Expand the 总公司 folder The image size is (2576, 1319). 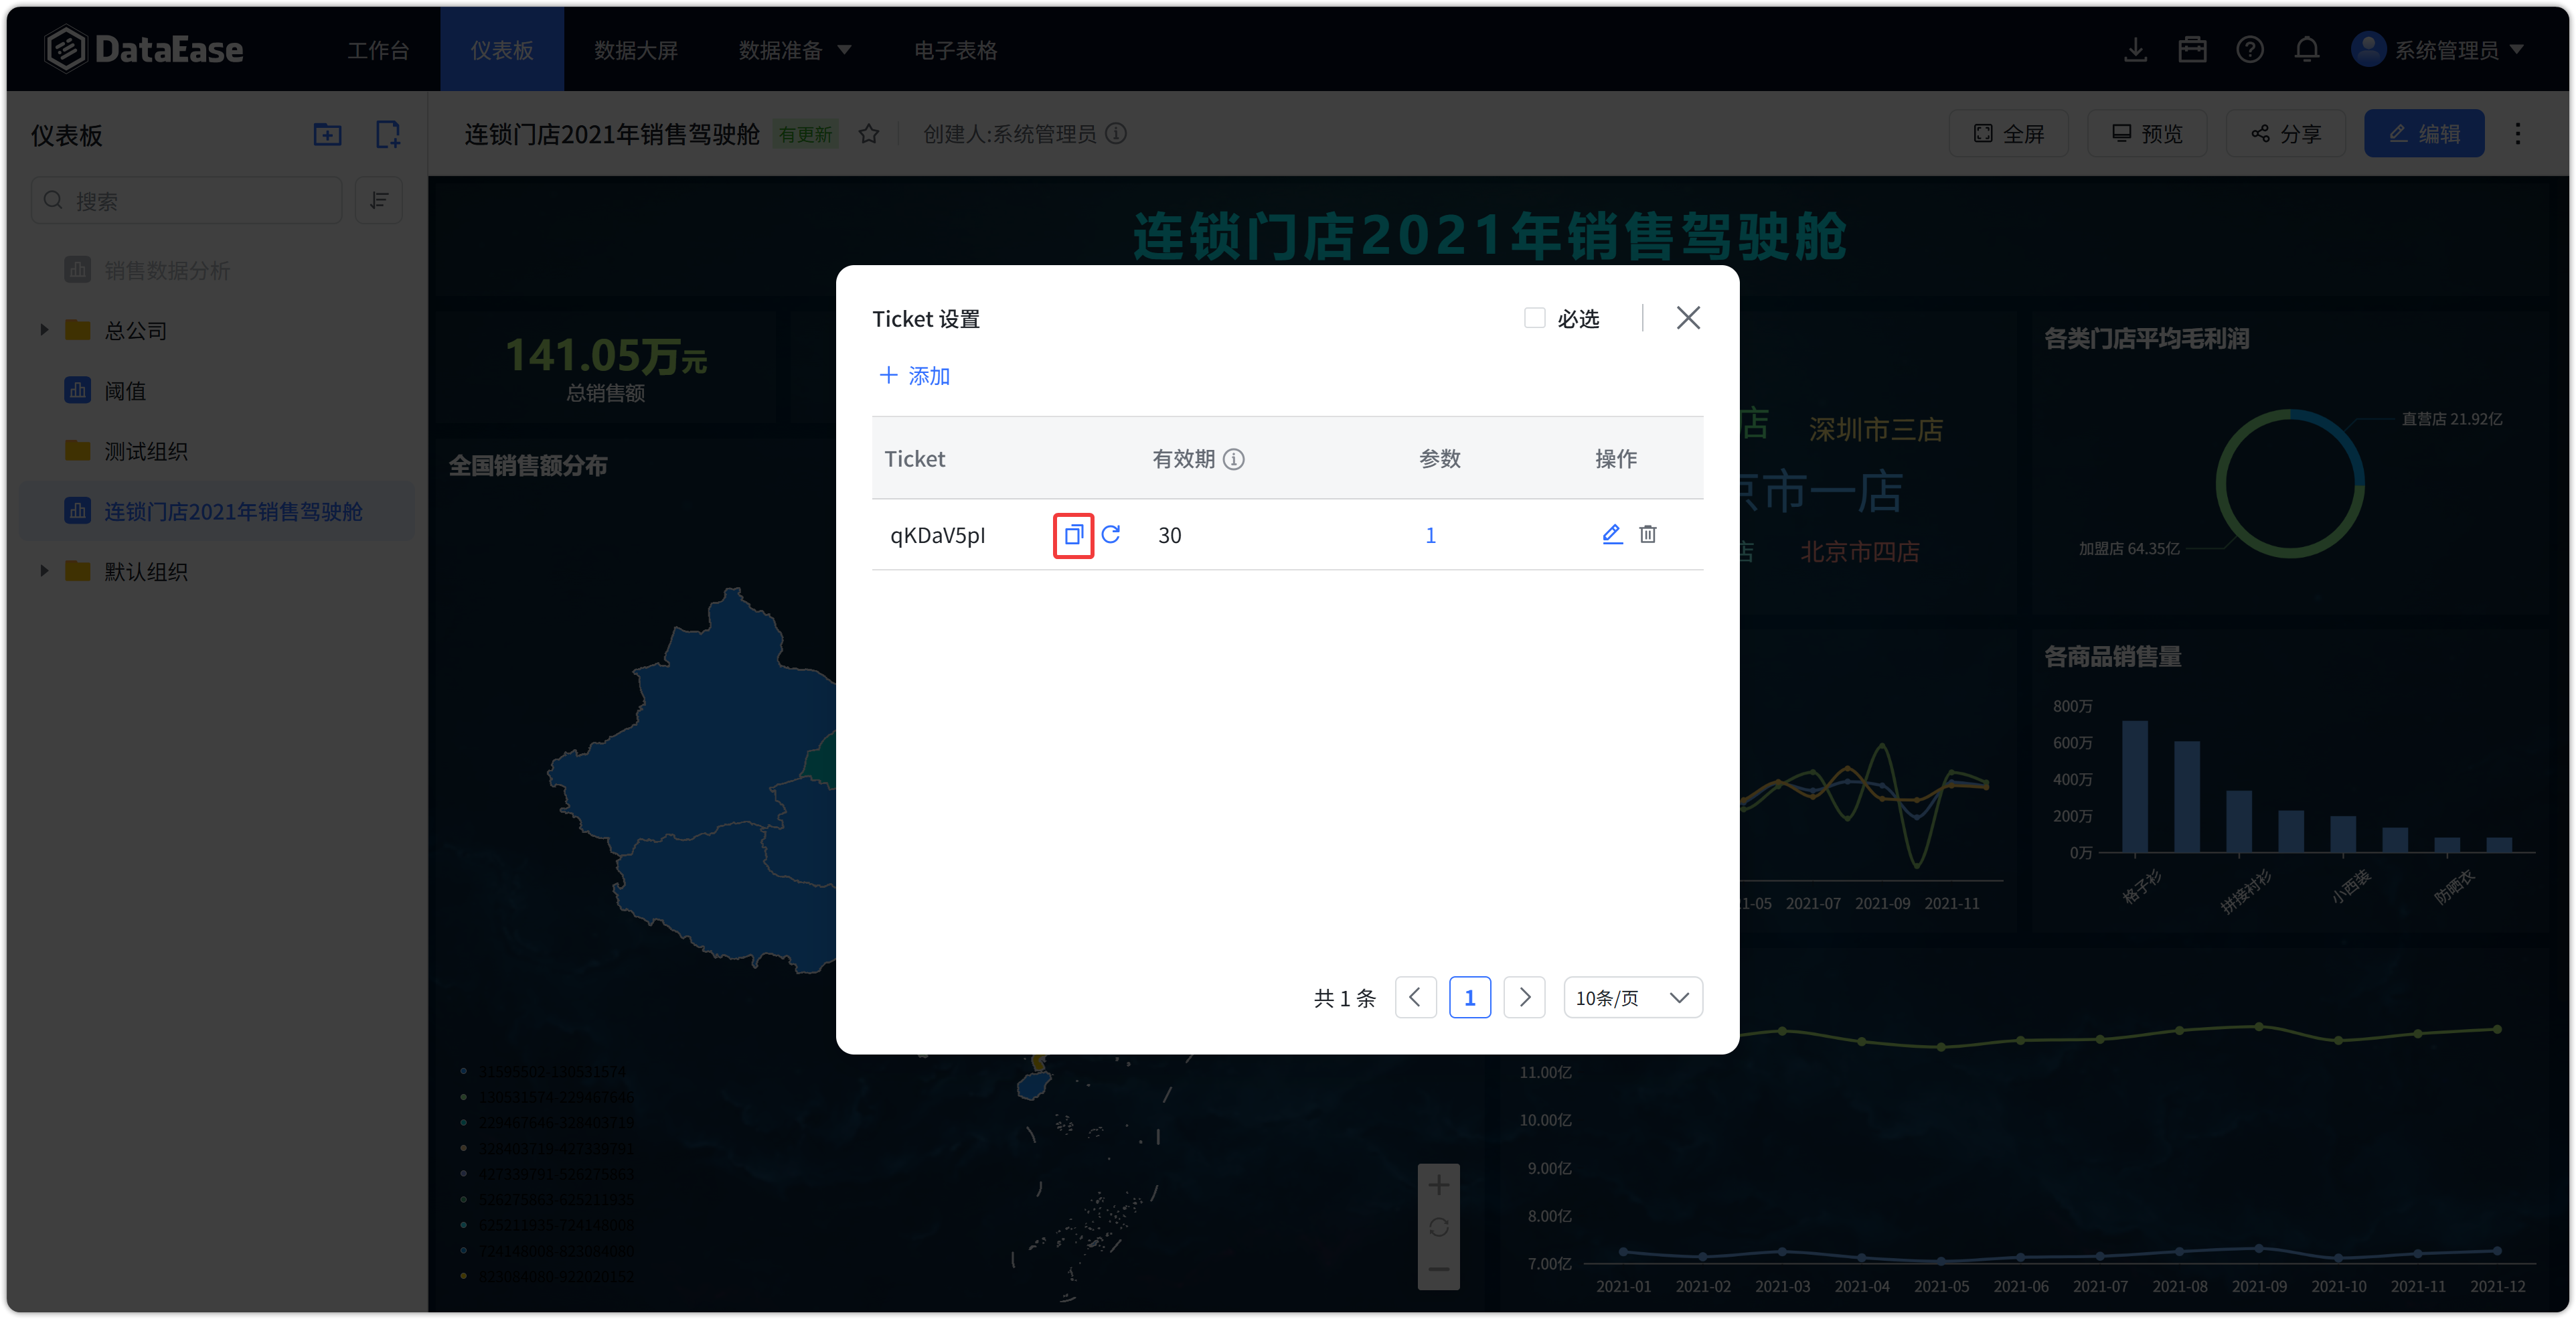[x=44, y=330]
